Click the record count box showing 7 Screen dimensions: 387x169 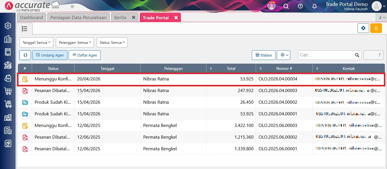click(x=373, y=55)
